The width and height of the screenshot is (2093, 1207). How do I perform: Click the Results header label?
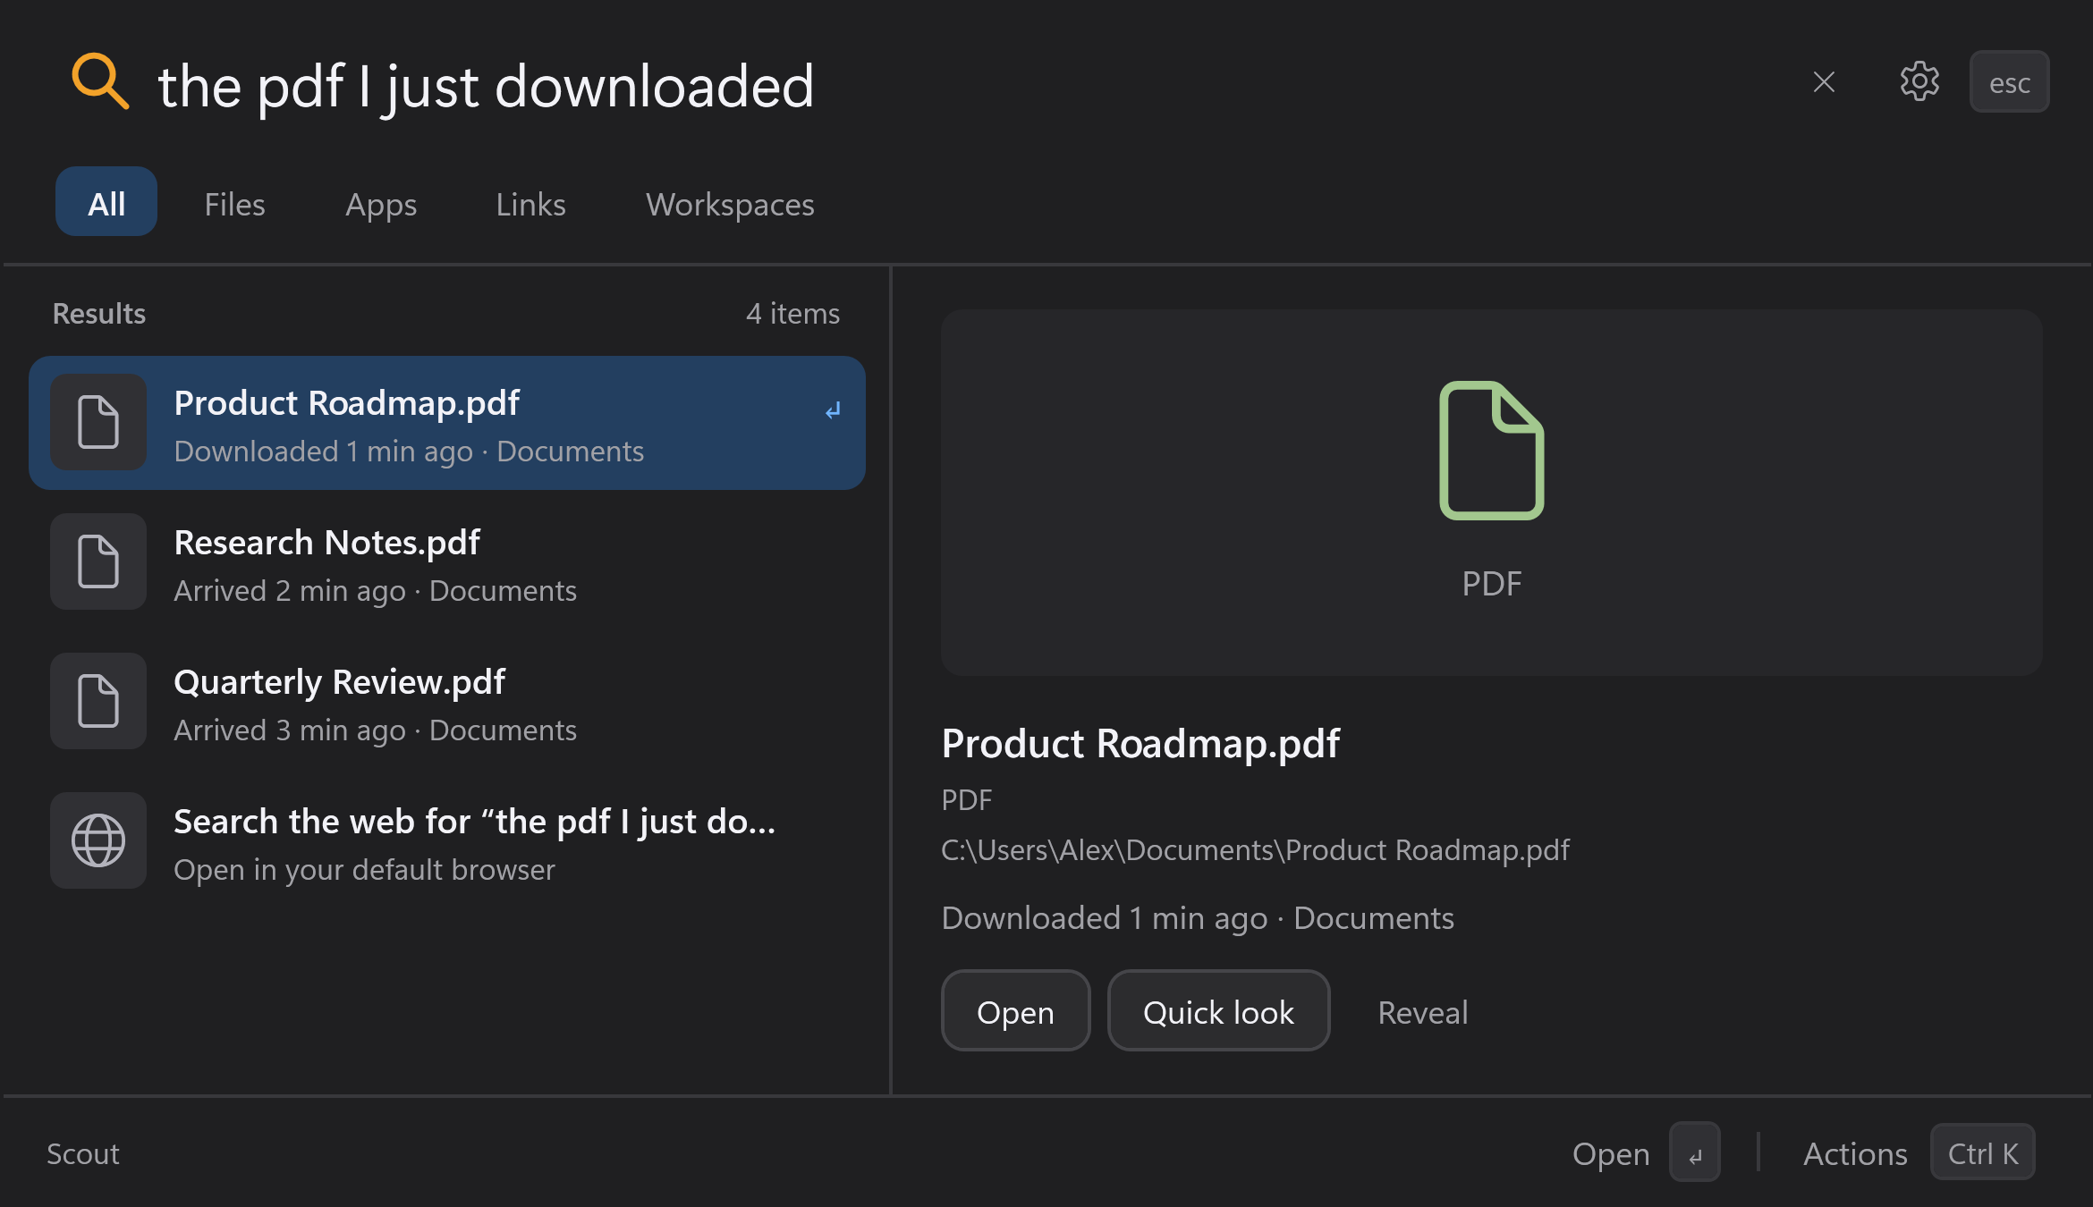[x=98, y=314]
